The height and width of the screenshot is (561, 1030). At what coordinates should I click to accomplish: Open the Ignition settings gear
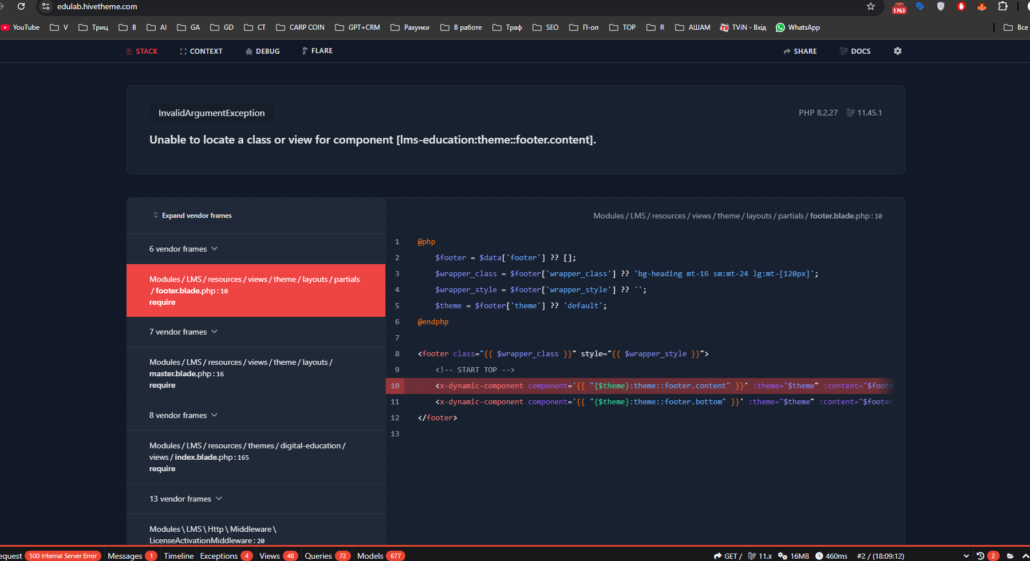898,51
